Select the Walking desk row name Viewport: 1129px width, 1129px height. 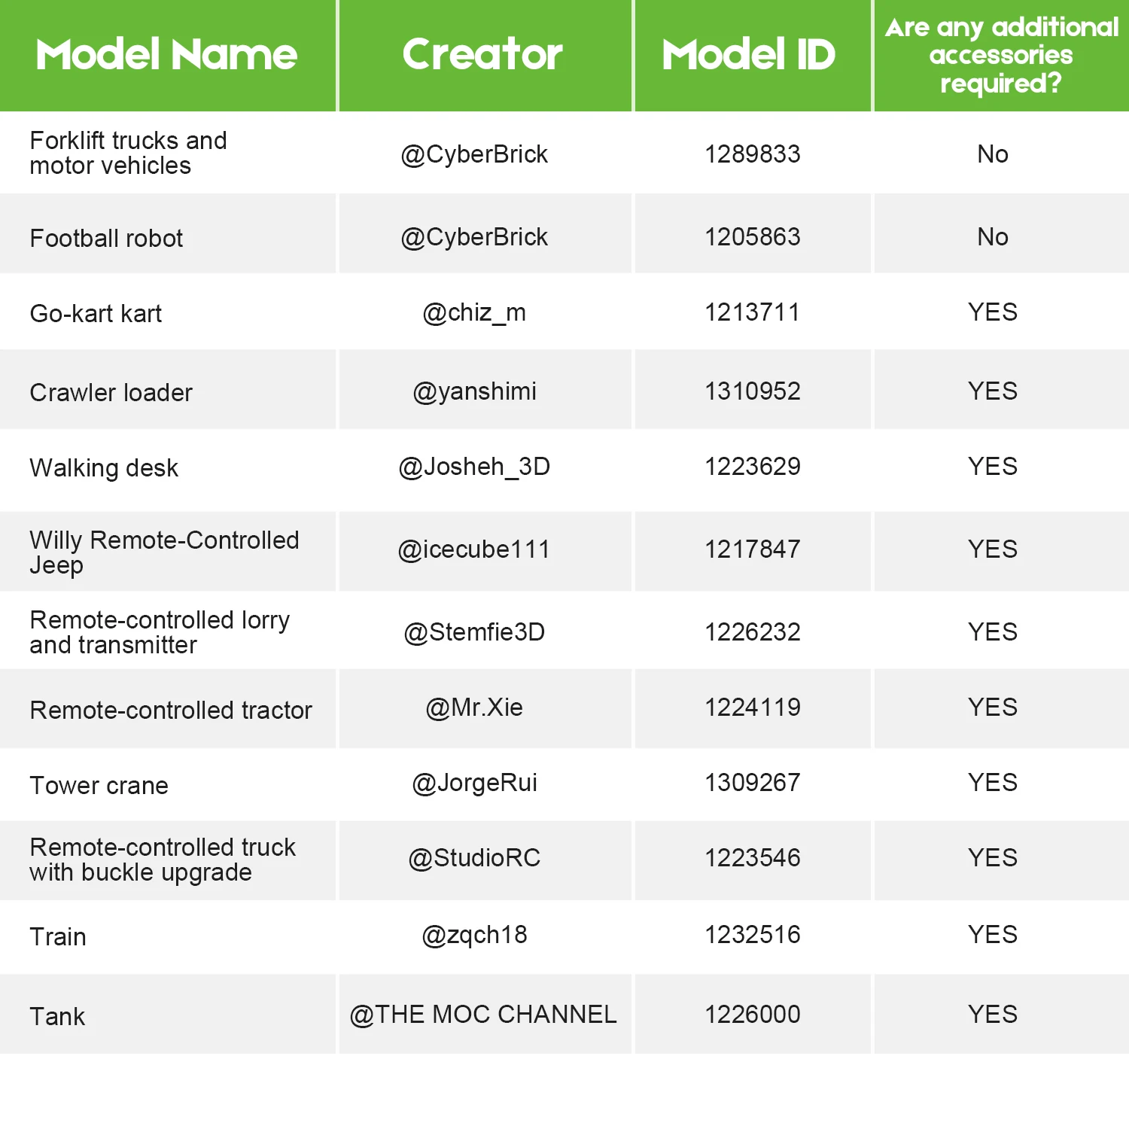tap(104, 468)
